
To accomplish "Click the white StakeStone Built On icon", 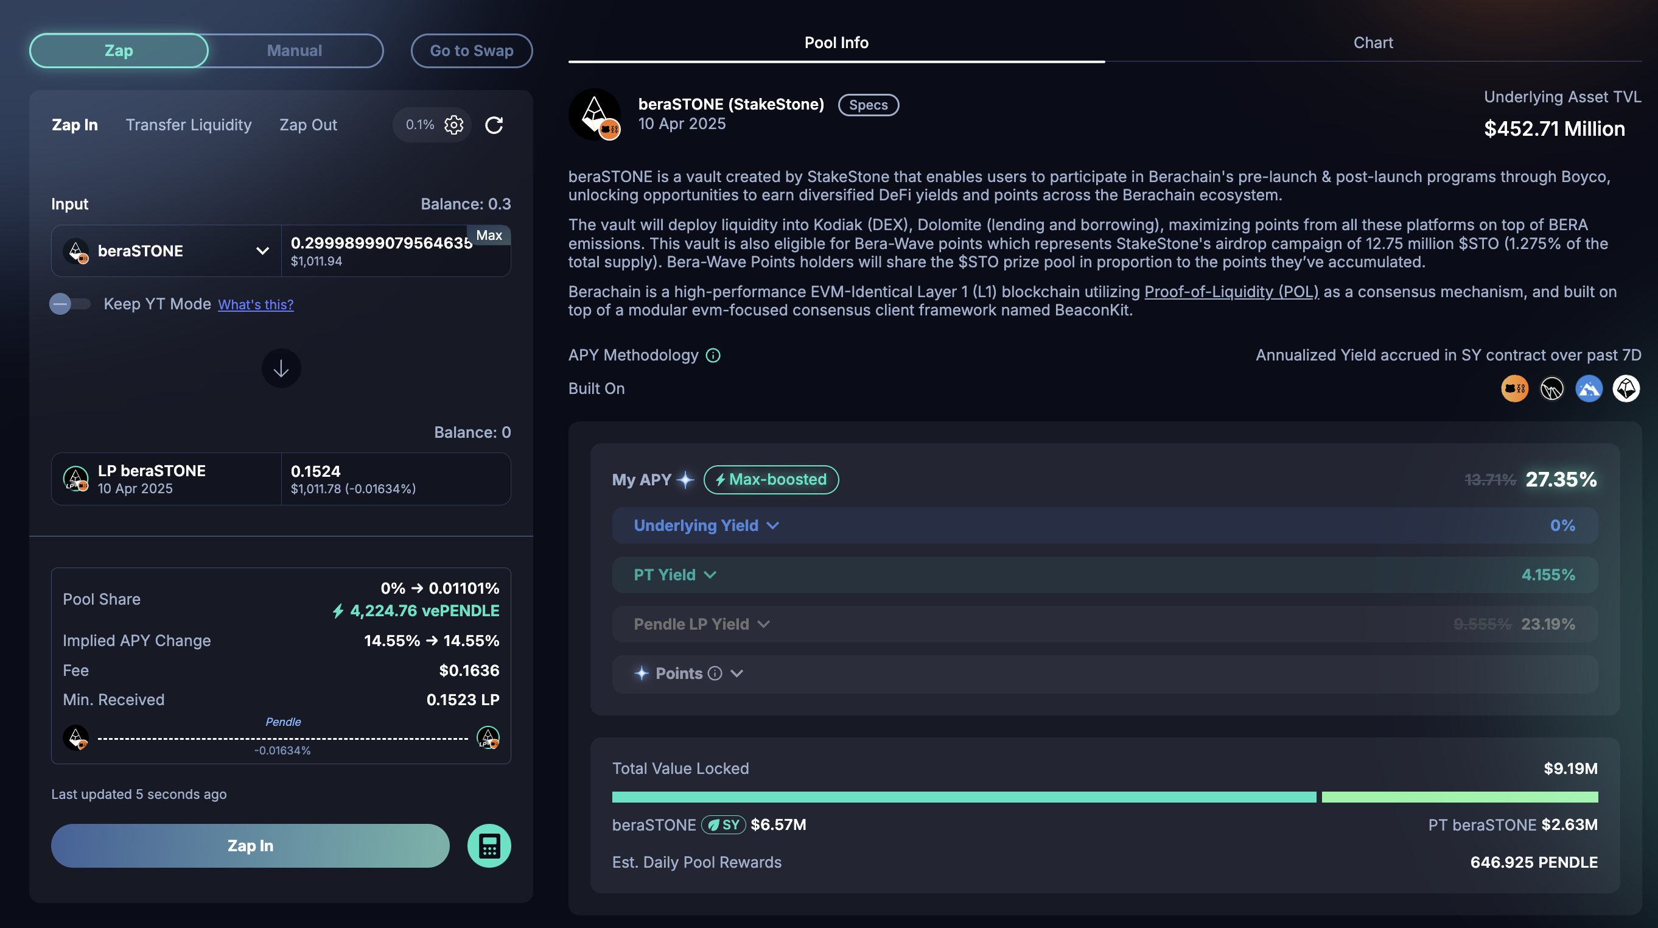I will point(1626,388).
